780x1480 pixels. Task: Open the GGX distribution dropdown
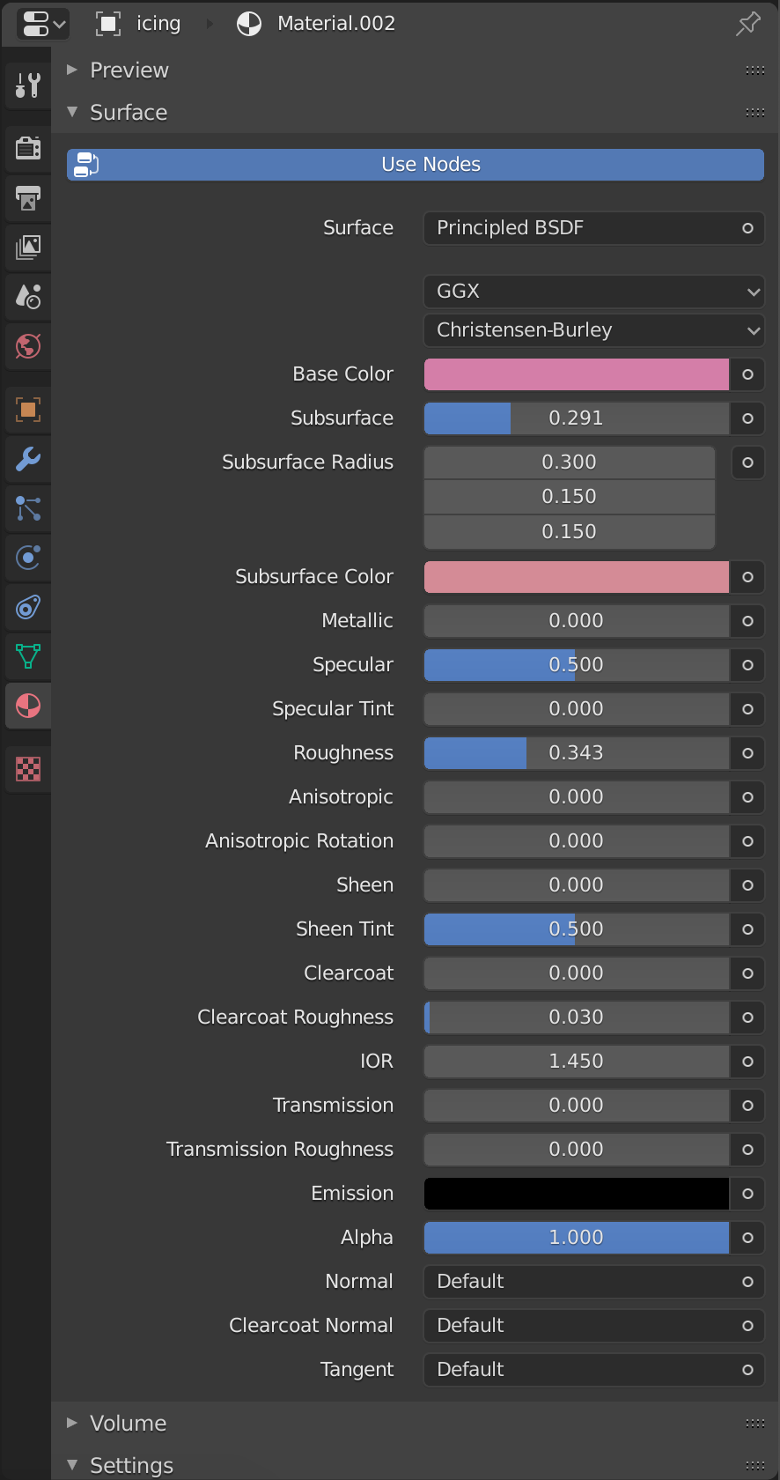[x=594, y=292]
